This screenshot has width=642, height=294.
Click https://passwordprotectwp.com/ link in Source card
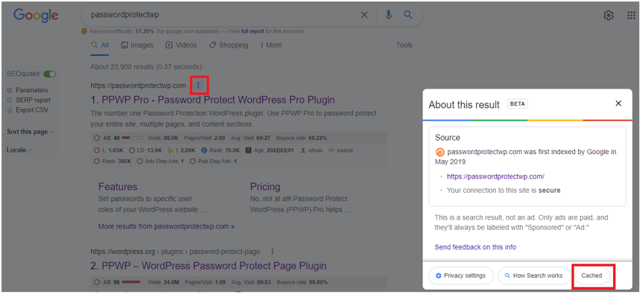(495, 176)
